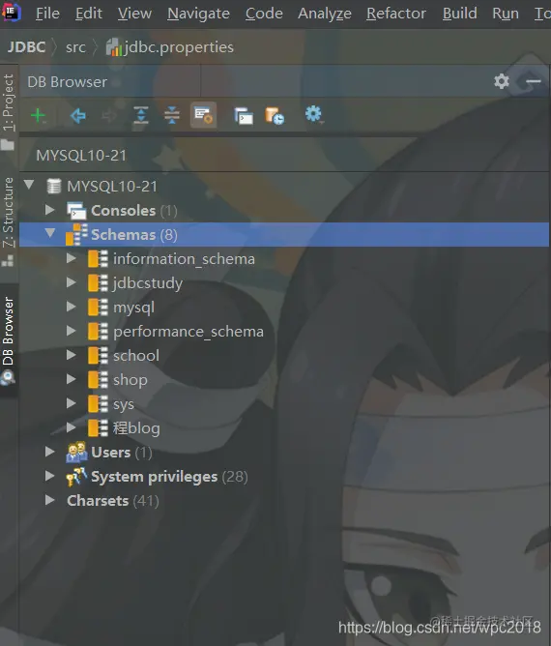Expand the school schema

pos(72,355)
